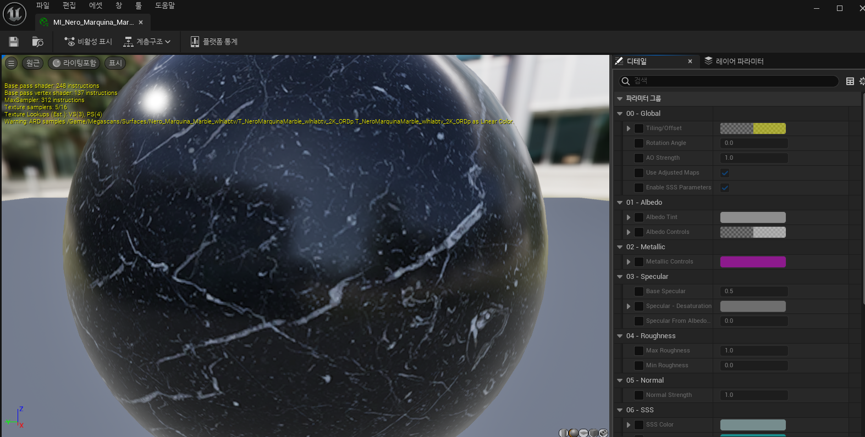Select the first preview mesh shape icon
The height and width of the screenshot is (437, 865).
click(x=564, y=433)
